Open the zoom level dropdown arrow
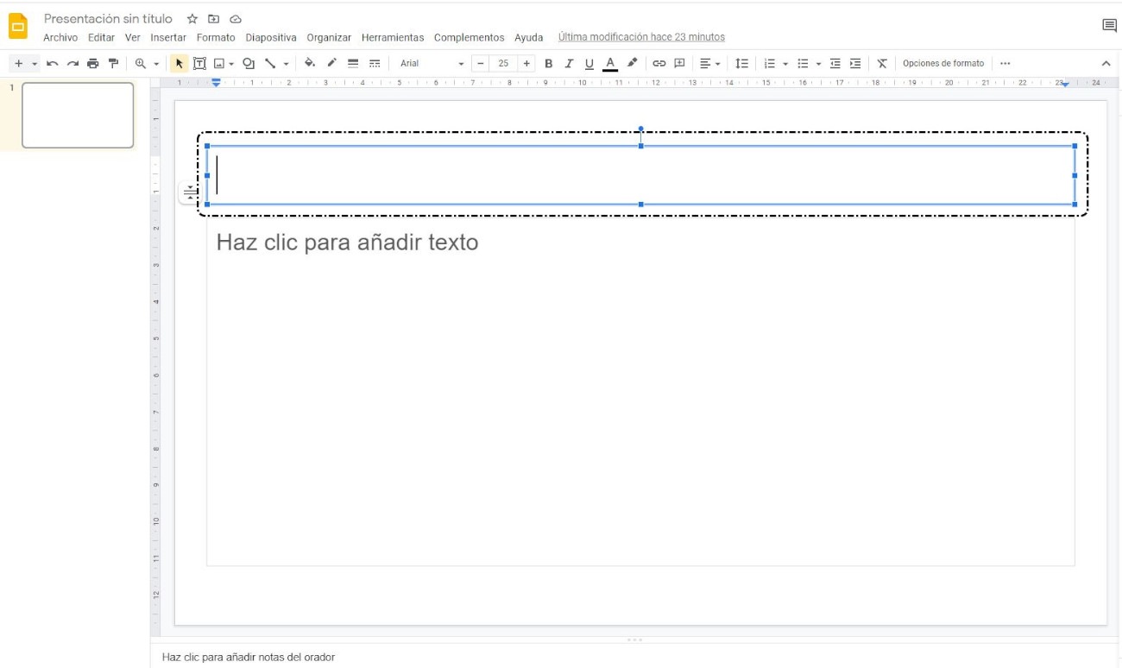Viewport: 1122px width, 668px height. pyautogui.click(x=156, y=64)
